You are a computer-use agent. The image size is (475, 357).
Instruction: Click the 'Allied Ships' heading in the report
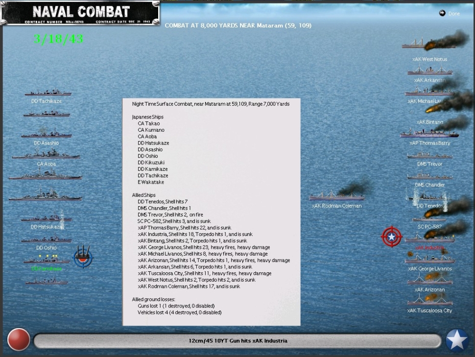143,195
